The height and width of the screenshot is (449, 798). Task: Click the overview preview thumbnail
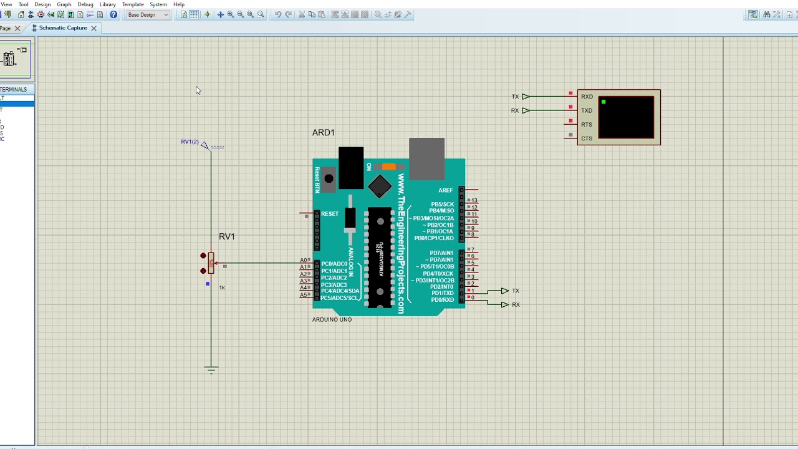tap(16, 60)
